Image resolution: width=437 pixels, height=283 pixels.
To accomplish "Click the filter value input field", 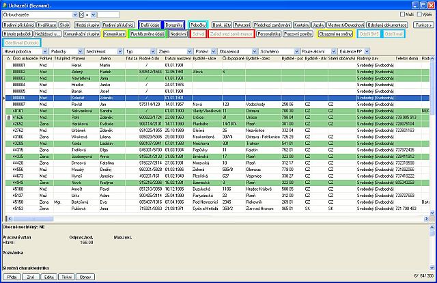I will pyautogui.click(x=108, y=14).
